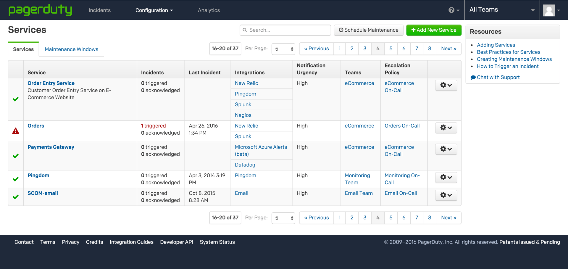Screen dimensions: 568x269
Task: Open the bottom Per Page selector
Action: [283, 218]
